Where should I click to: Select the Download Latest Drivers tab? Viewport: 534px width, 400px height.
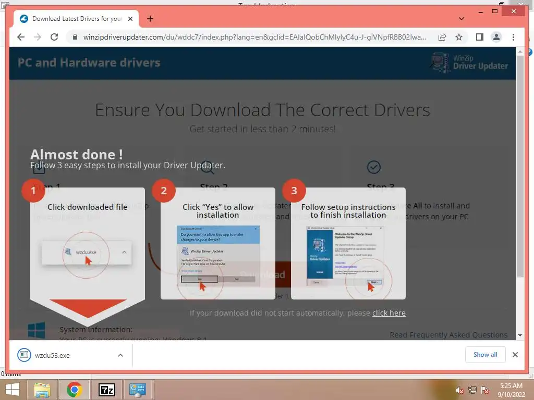76,19
